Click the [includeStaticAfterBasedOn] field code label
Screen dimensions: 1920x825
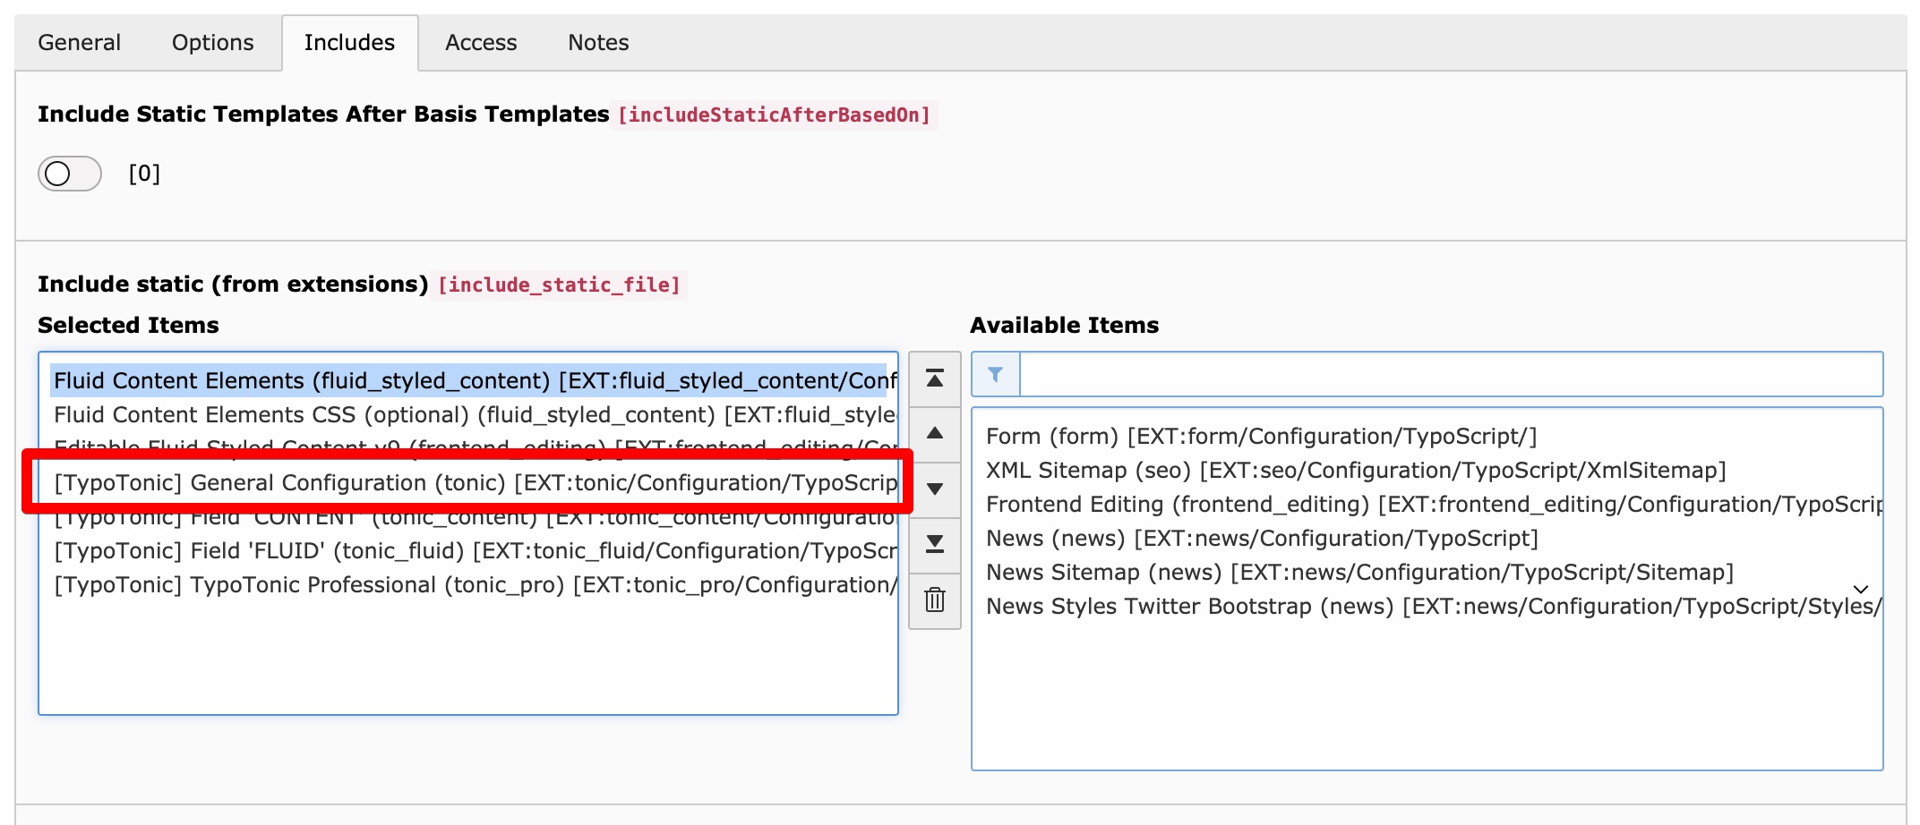tap(774, 115)
